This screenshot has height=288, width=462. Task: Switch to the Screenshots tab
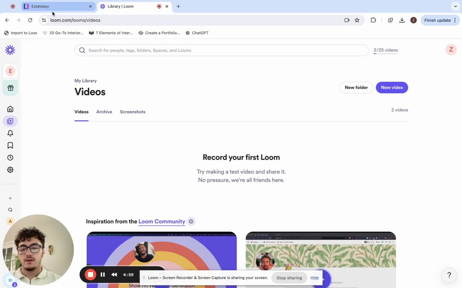pyautogui.click(x=132, y=112)
